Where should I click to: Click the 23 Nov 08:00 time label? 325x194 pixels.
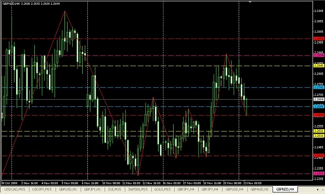point(252,183)
